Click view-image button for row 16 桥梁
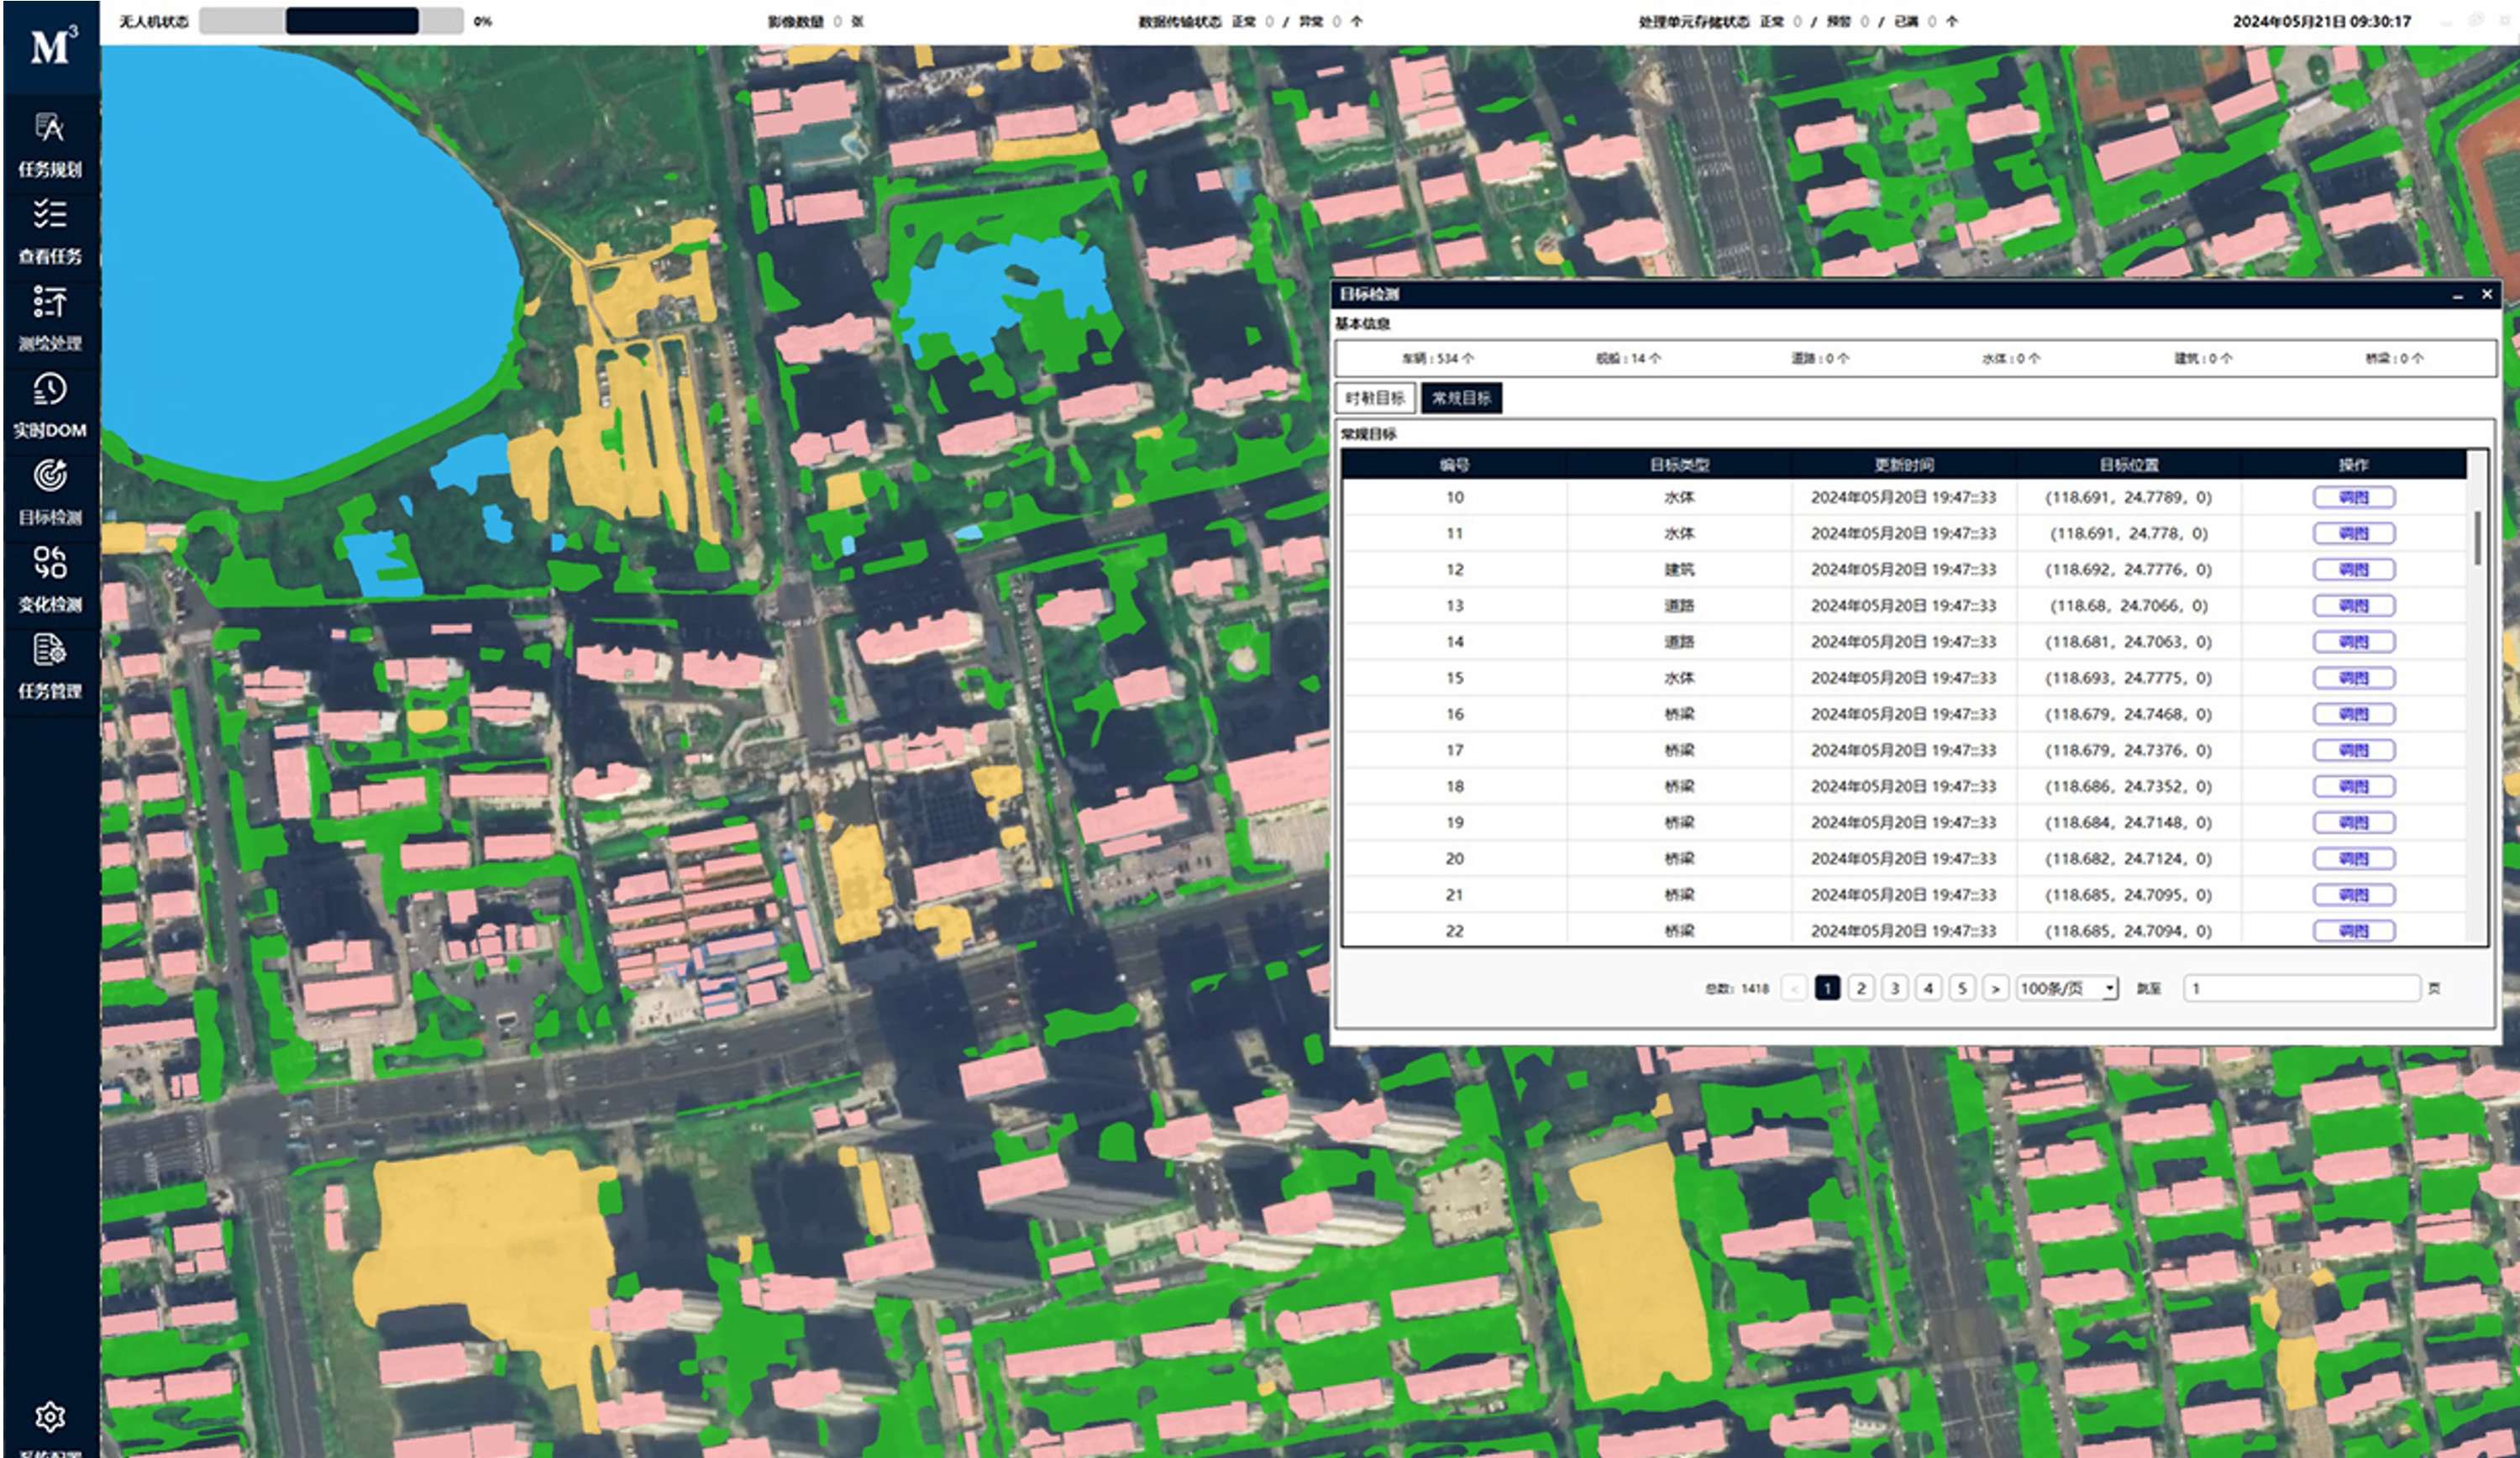 2354,714
